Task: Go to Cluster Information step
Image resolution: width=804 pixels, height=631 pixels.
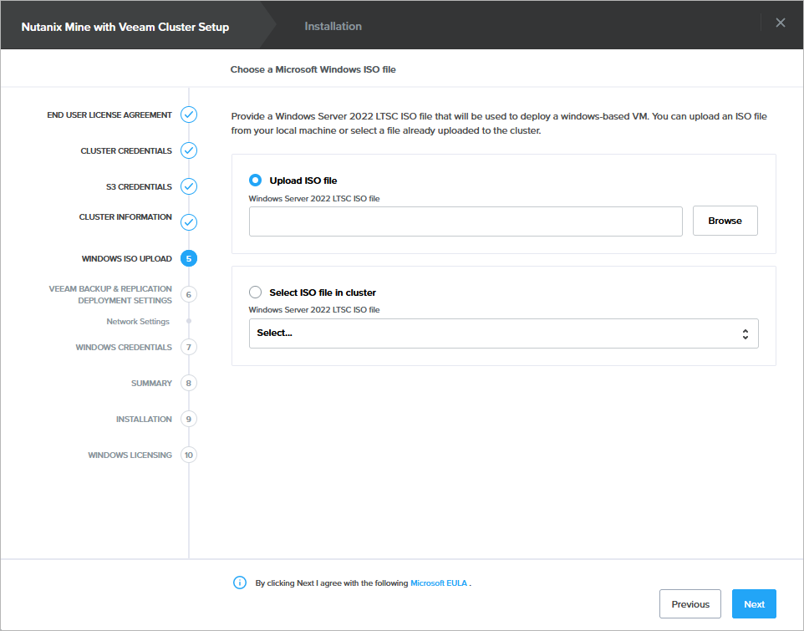Action: coord(125,216)
